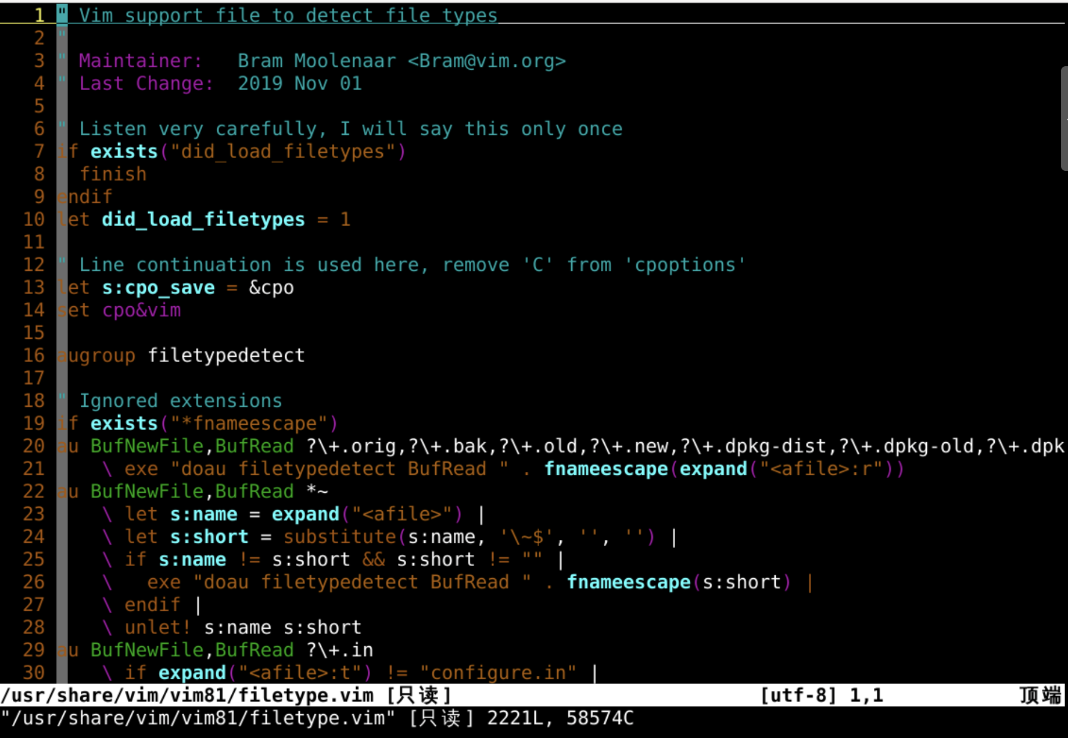Click the date '2019 Nov 01'
The height and width of the screenshot is (738, 1068).
[x=300, y=84]
